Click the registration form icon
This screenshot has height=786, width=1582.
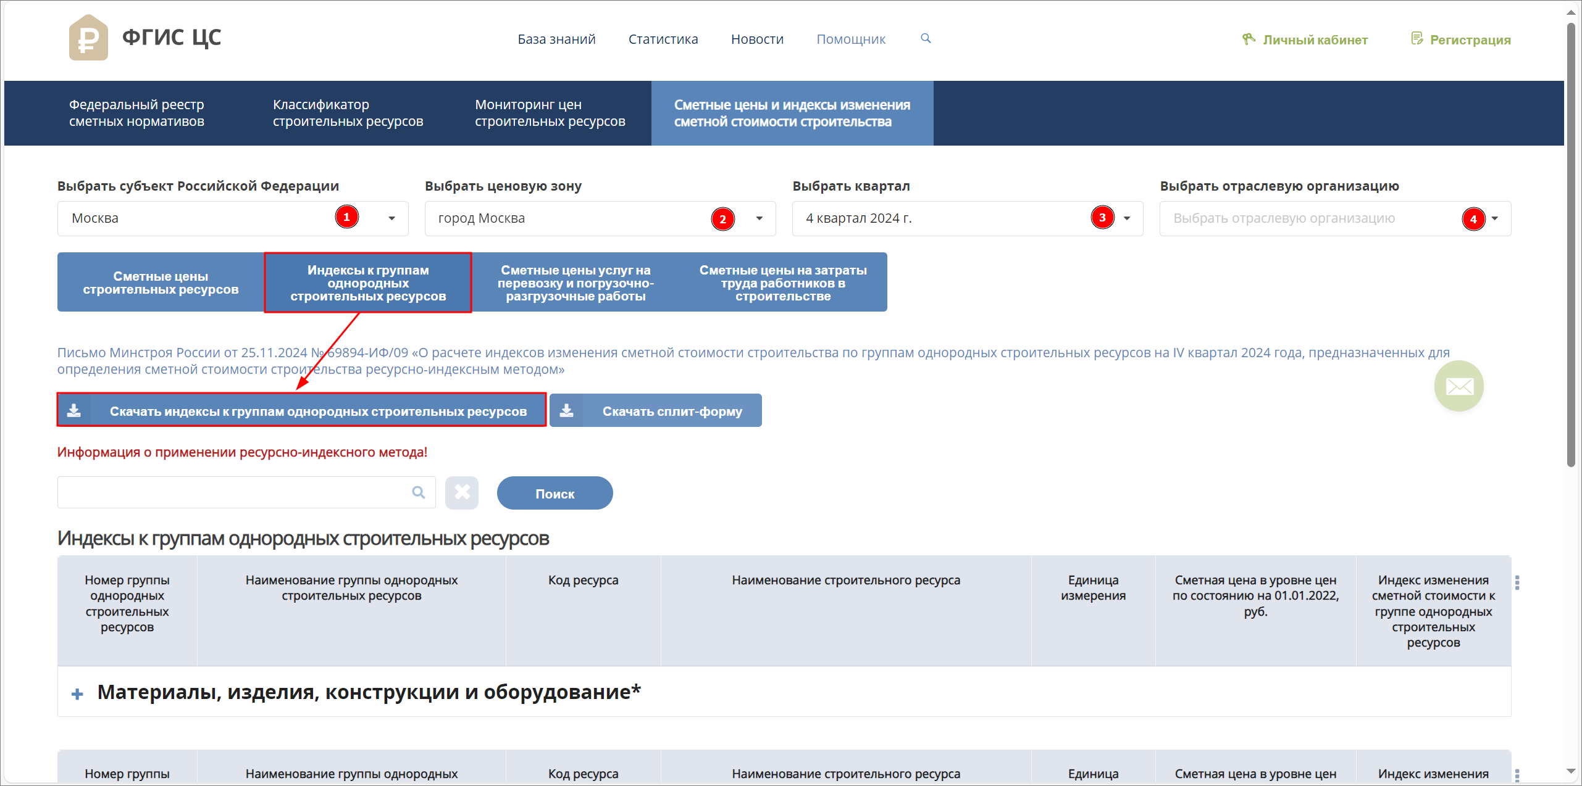pyautogui.click(x=1417, y=39)
